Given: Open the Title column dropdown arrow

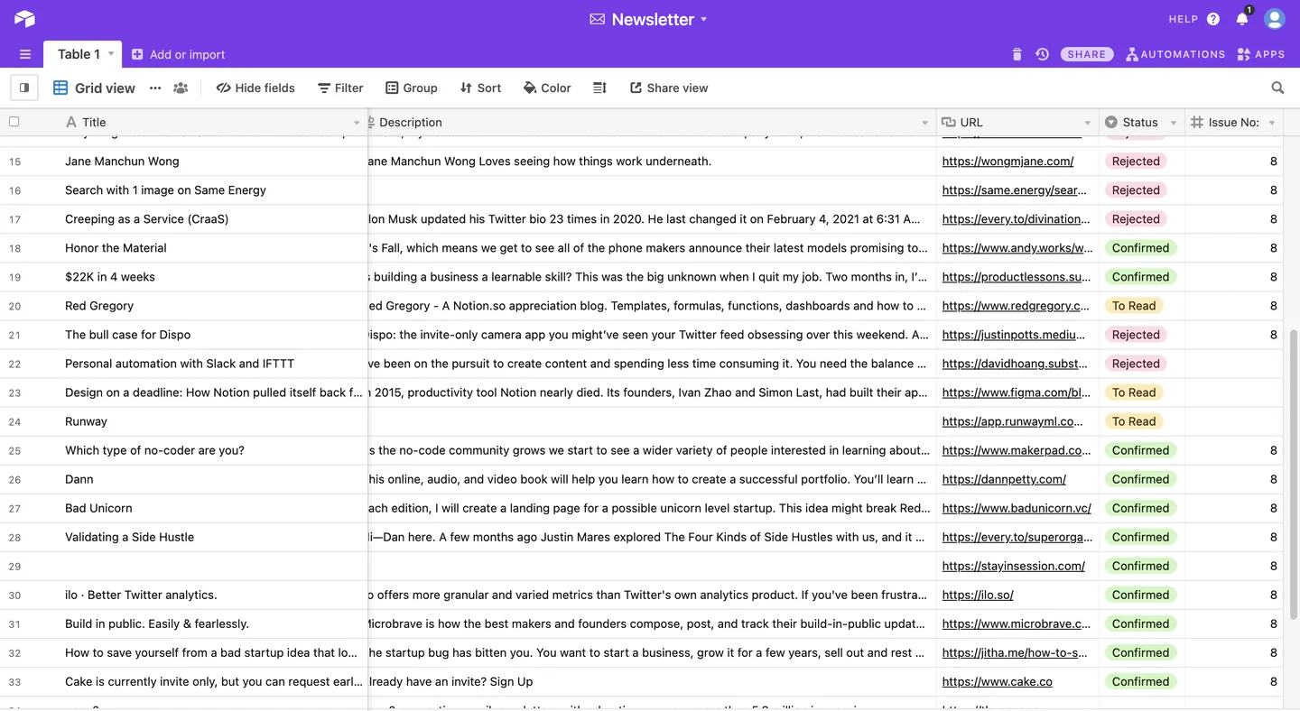Looking at the screenshot, I should pos(357,123).
